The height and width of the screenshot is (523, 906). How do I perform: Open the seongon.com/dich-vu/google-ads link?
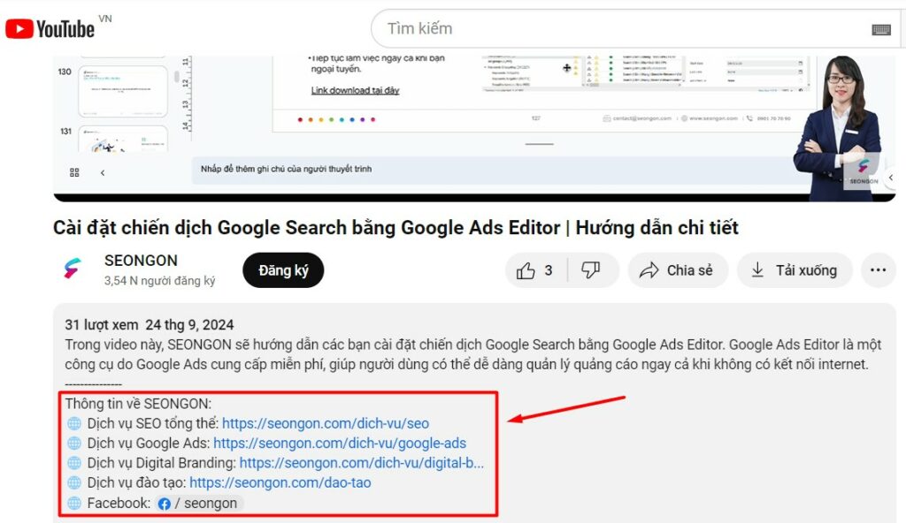coord(340,443)
